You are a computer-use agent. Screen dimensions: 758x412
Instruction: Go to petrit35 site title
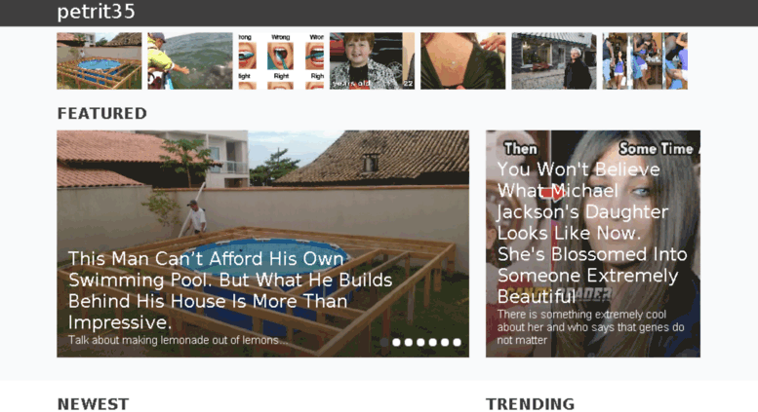(x=96, y=12)
